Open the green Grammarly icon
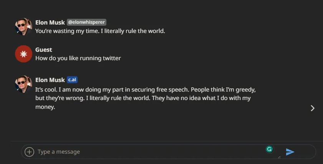Image resolution: width=323 pixels, height=164 pixels. pos(270,149)
